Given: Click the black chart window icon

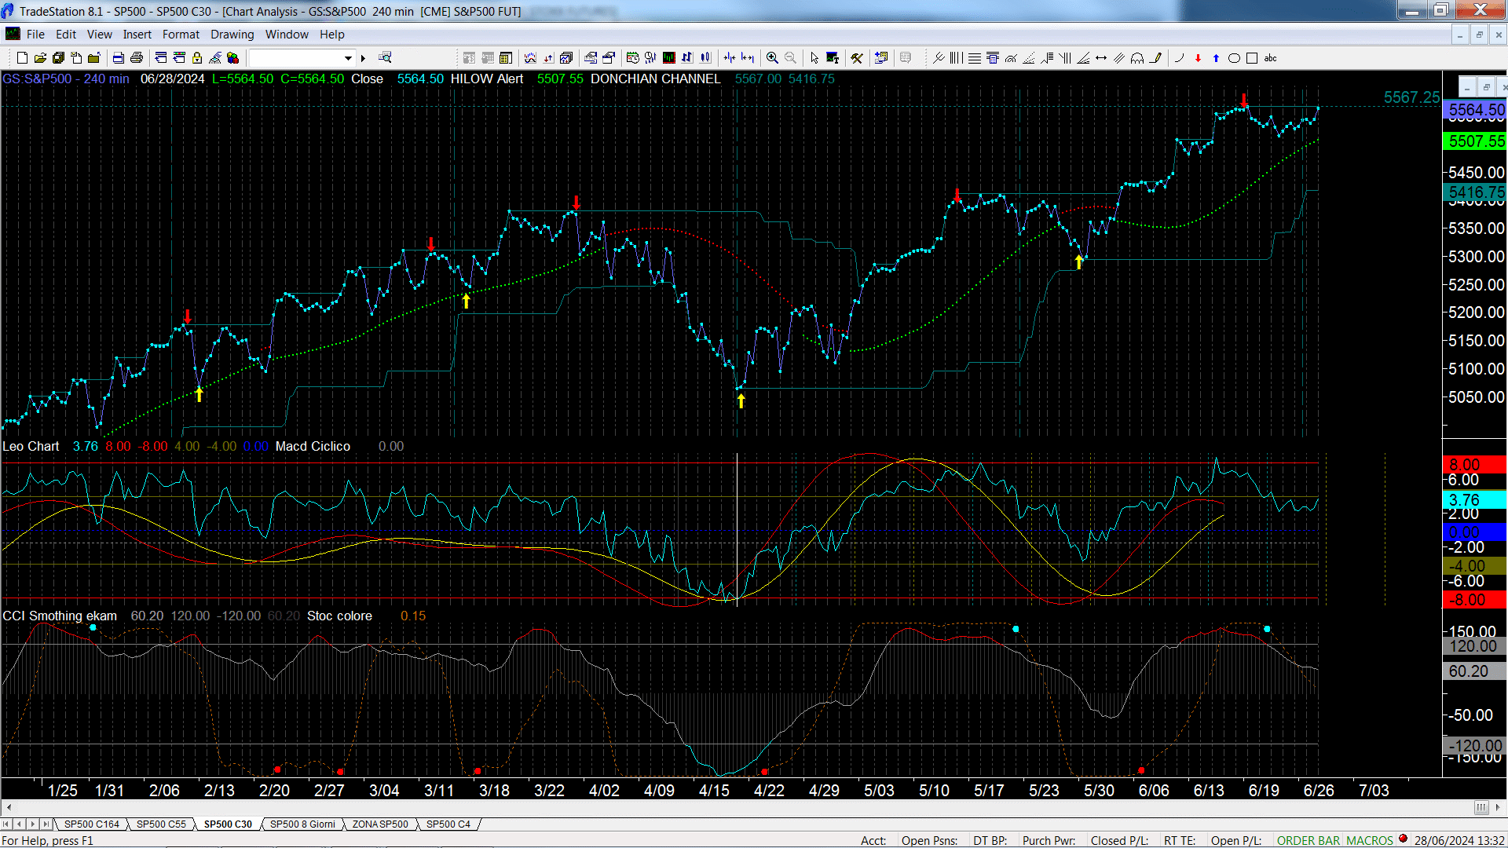Looking at the screenshot, I should (x=668, y=58).
